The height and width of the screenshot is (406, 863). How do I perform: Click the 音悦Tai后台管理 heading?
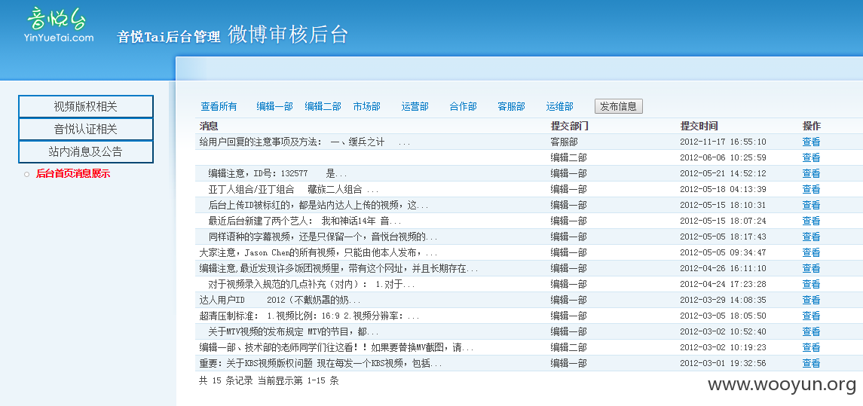[x=168, y=36]
